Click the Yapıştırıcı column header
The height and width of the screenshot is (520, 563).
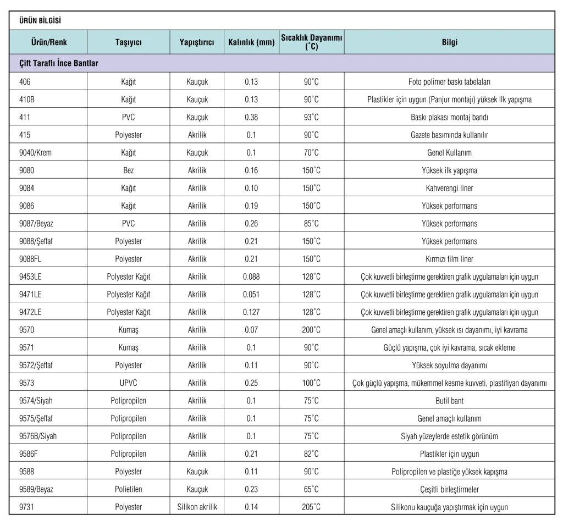point(197,42)
